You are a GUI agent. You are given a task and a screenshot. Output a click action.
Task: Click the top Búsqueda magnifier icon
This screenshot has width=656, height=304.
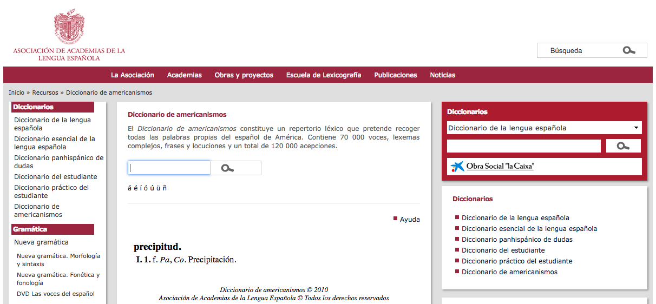[x=628, y=50]
